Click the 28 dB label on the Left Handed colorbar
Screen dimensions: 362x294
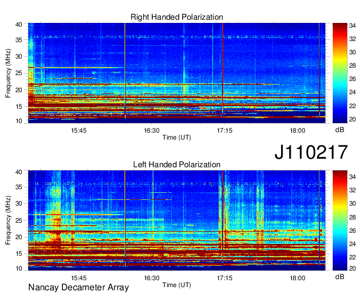click(x=352, y=217)
